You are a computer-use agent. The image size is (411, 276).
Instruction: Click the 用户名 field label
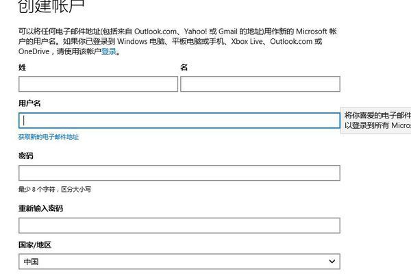[x=29, y=103]
